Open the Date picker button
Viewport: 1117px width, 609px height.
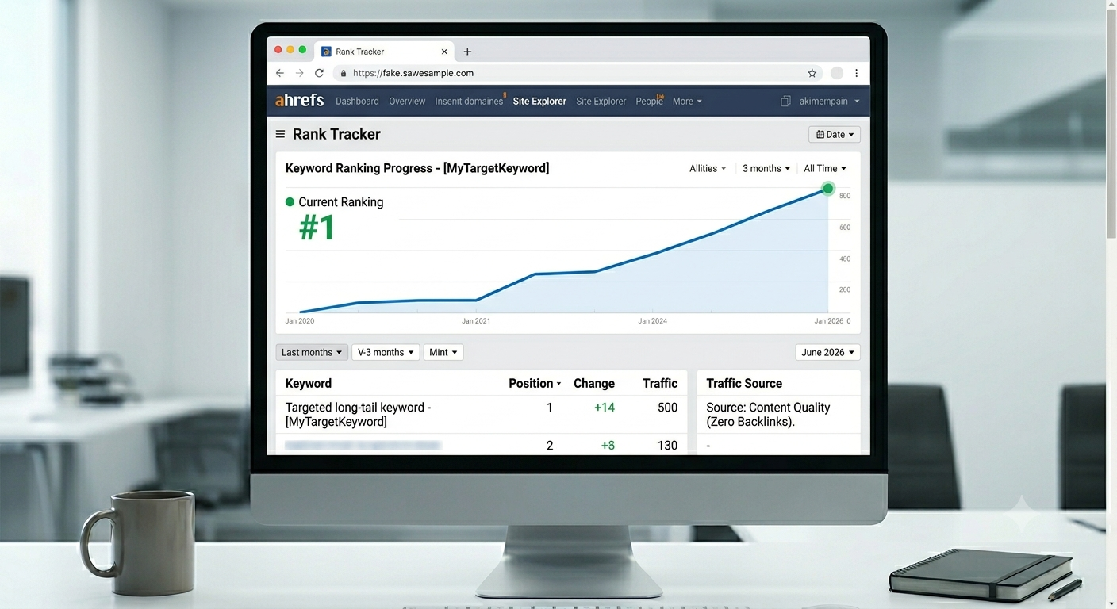(835, 135)
